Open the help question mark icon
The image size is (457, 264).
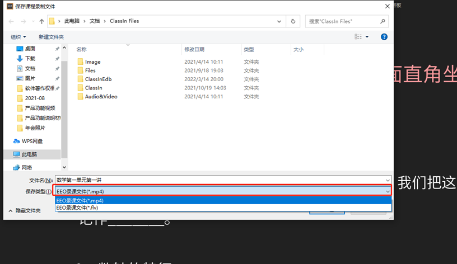pos(384,37)
